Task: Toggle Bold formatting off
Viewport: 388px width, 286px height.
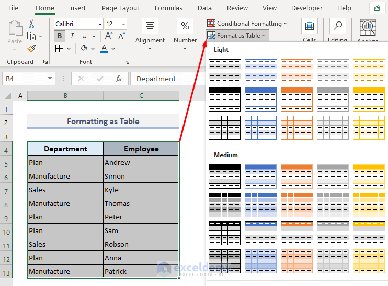Action: click(60, 36)
